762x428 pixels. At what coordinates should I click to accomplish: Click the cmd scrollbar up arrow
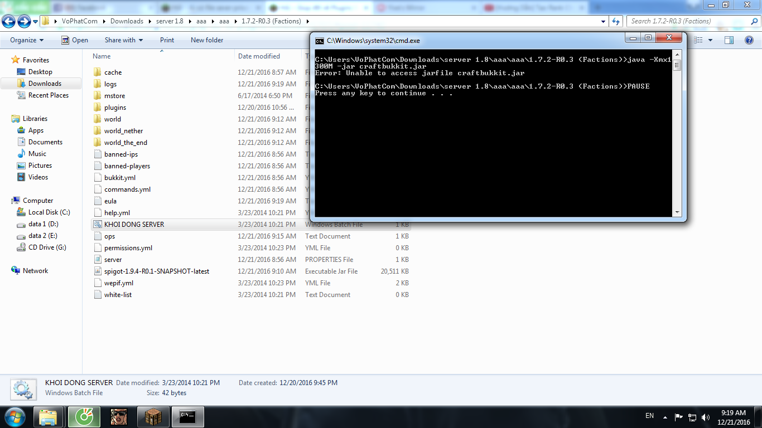pyautogui.click(x=677, y=54)
